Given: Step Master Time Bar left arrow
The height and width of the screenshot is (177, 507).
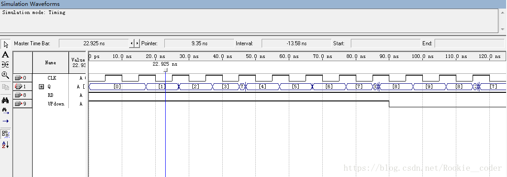Looking at the screenshot, I should point(131,43).
